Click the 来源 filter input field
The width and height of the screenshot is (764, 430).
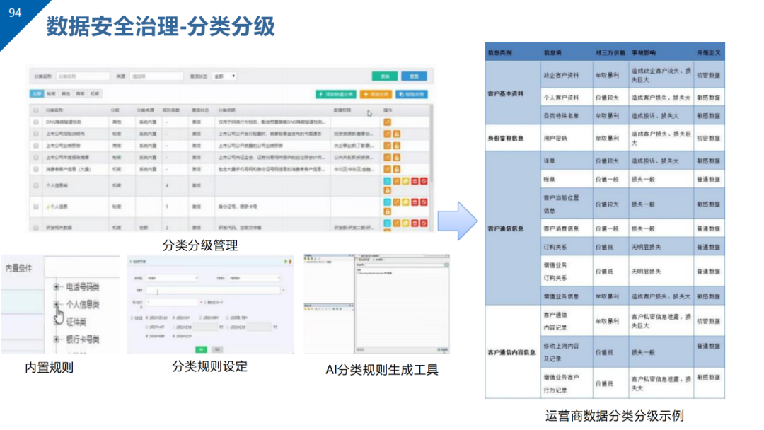157,76
